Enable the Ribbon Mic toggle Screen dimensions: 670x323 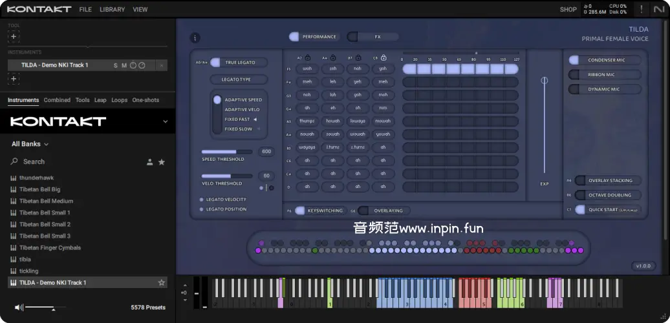click(x=574, y=75)
